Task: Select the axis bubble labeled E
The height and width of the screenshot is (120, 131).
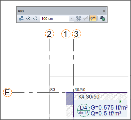Action: coord(7,92)
